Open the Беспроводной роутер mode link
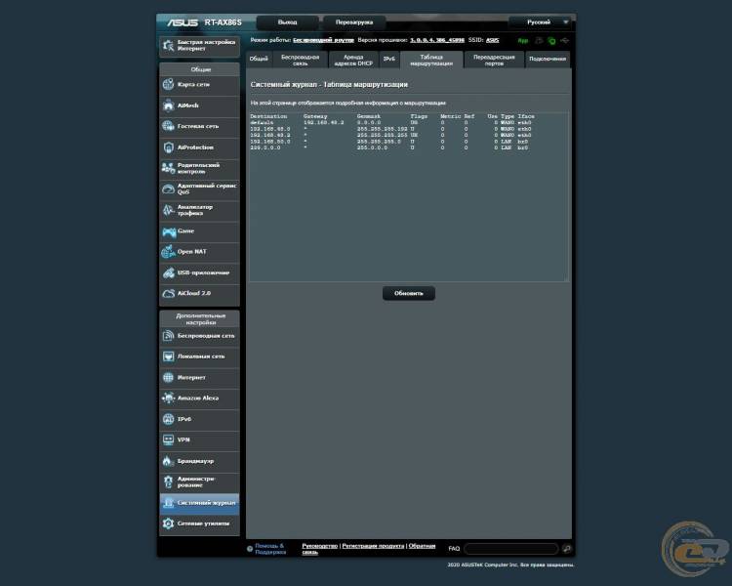Screen dimensions: 732x586 [x=323, y=40]
